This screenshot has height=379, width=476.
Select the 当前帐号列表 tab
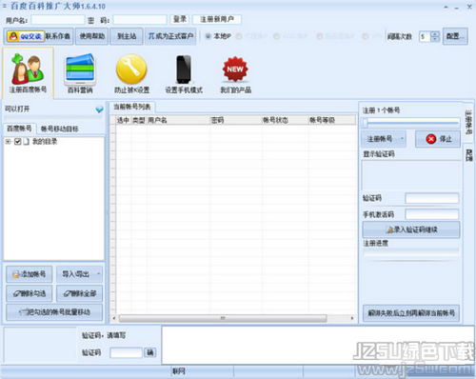(132, 107)
